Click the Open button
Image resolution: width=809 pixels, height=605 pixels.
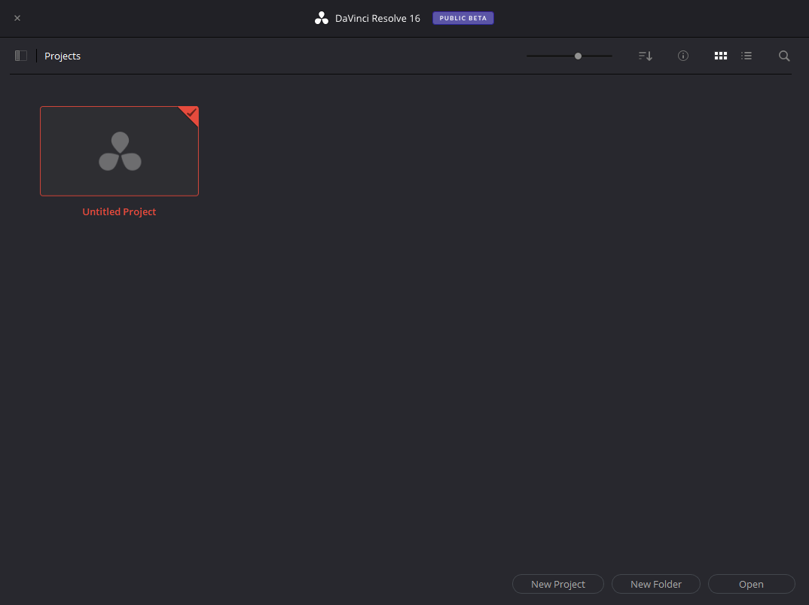coord(751,584)
